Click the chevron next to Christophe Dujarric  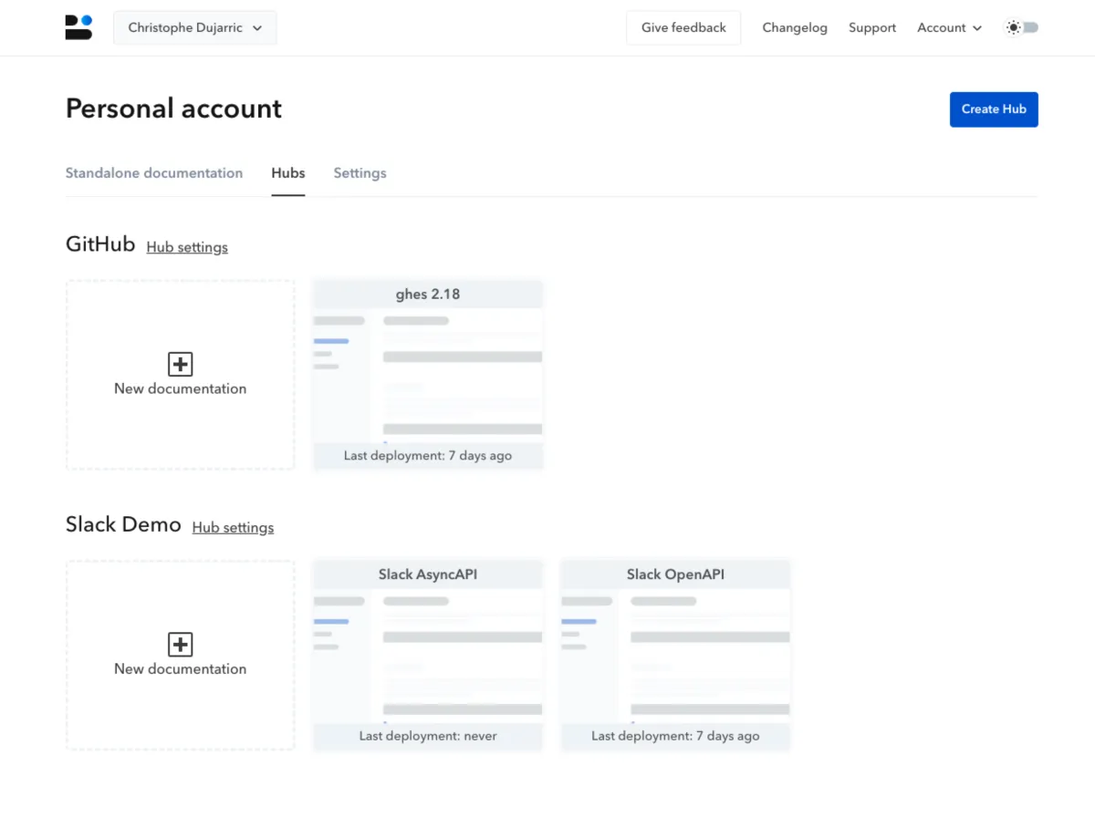tap(257, 28)
